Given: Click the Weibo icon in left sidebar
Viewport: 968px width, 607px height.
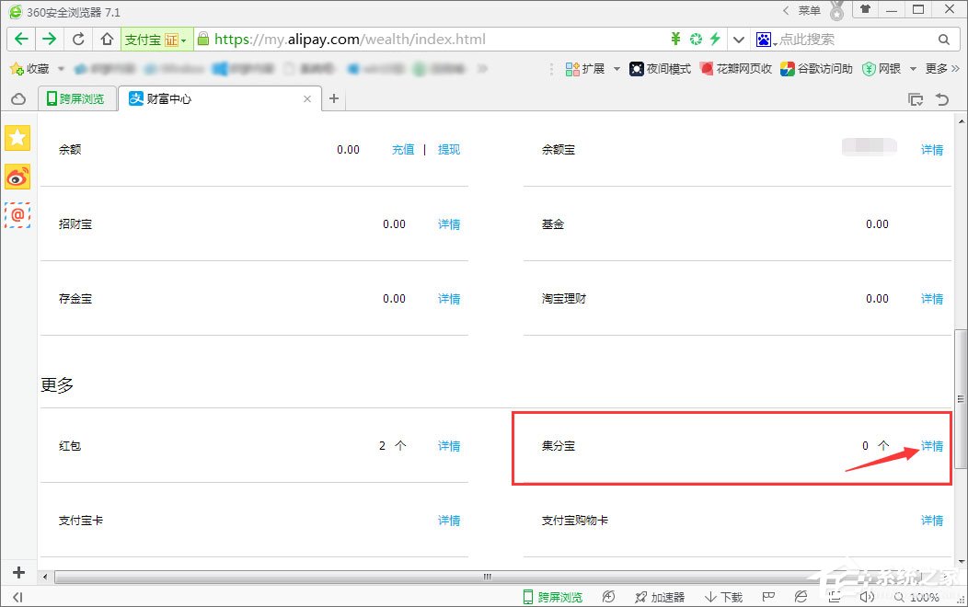Looking at the screenshot, I should (x=17, y=178).
